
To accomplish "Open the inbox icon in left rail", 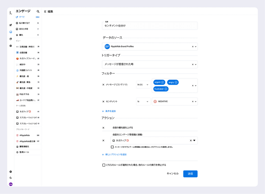I will tap(11, 32).
